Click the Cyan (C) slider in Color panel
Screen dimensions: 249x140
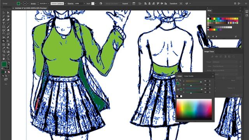coord(194,81)
